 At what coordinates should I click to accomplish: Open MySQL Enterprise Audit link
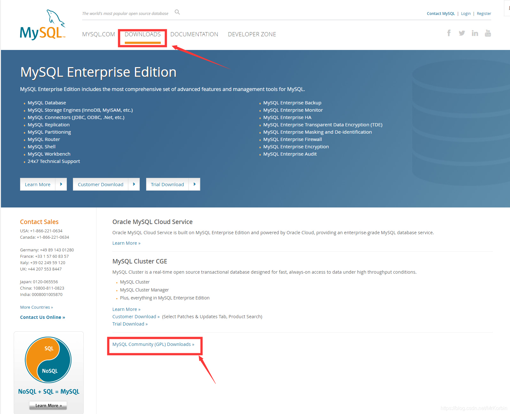[290, 154]
